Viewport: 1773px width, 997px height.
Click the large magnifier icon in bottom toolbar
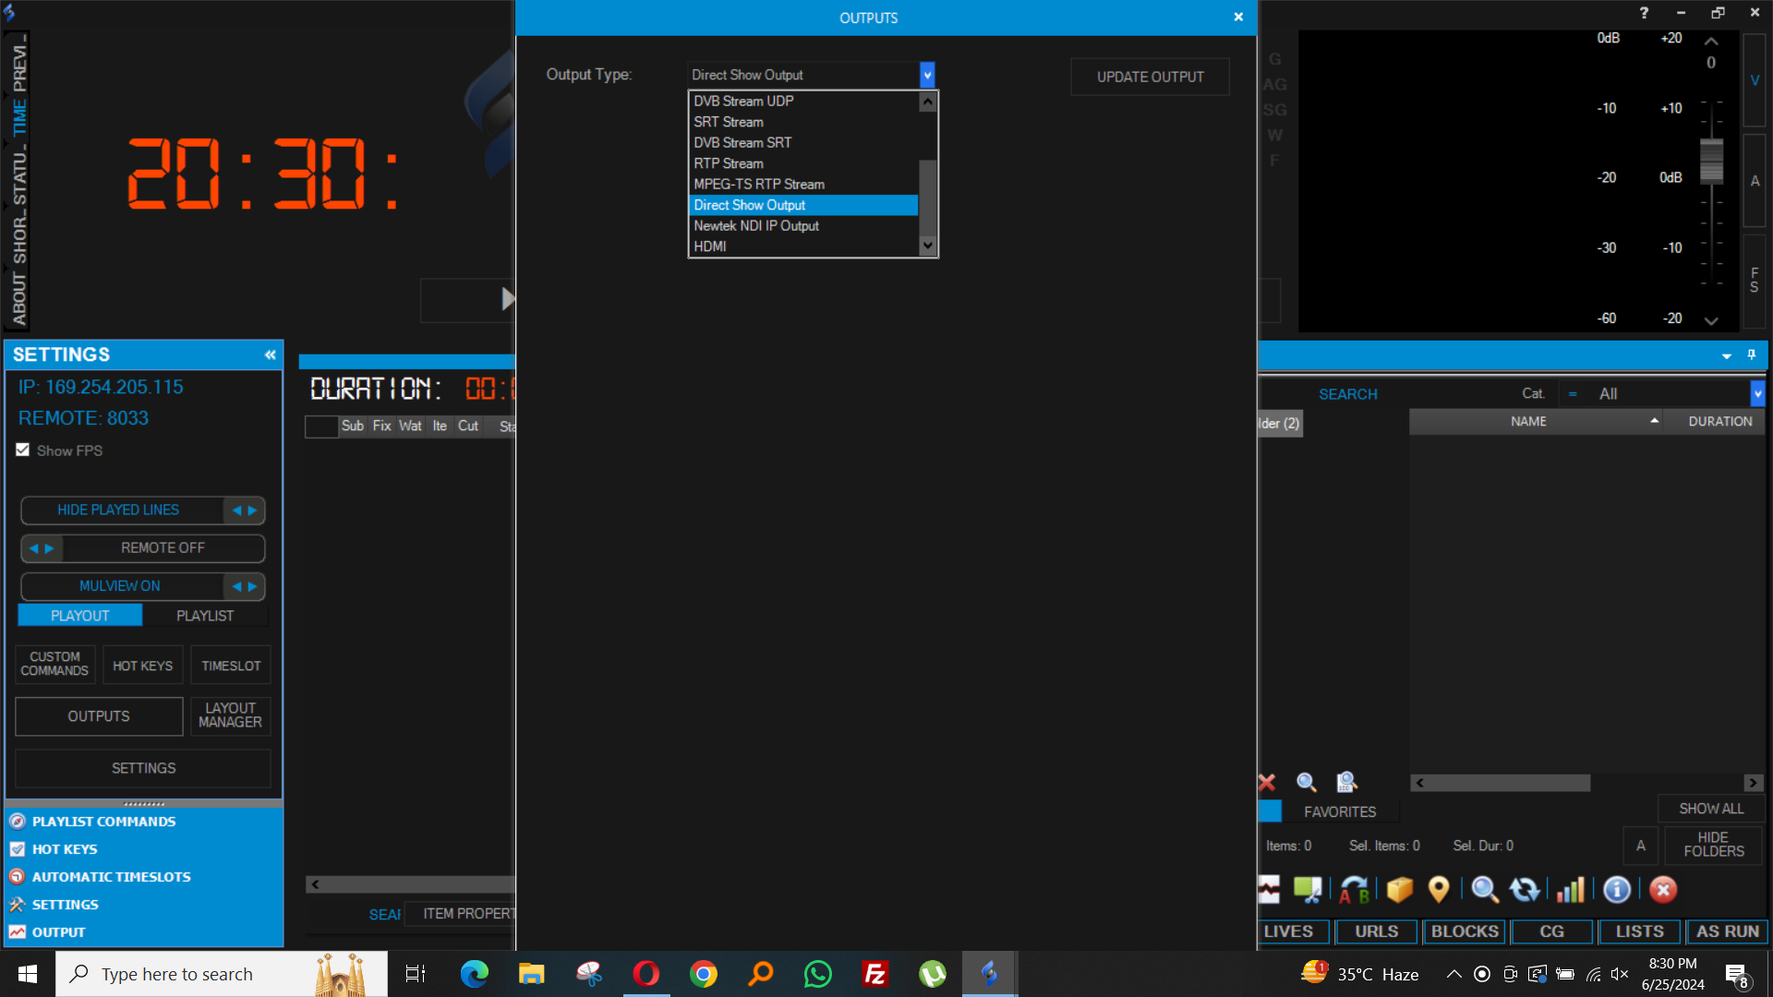(1485, 890)
